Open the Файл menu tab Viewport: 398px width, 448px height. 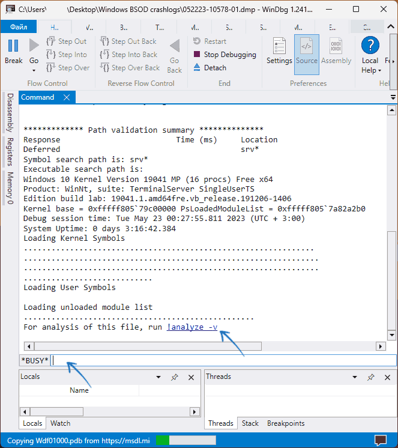click(x=19, y=27)
